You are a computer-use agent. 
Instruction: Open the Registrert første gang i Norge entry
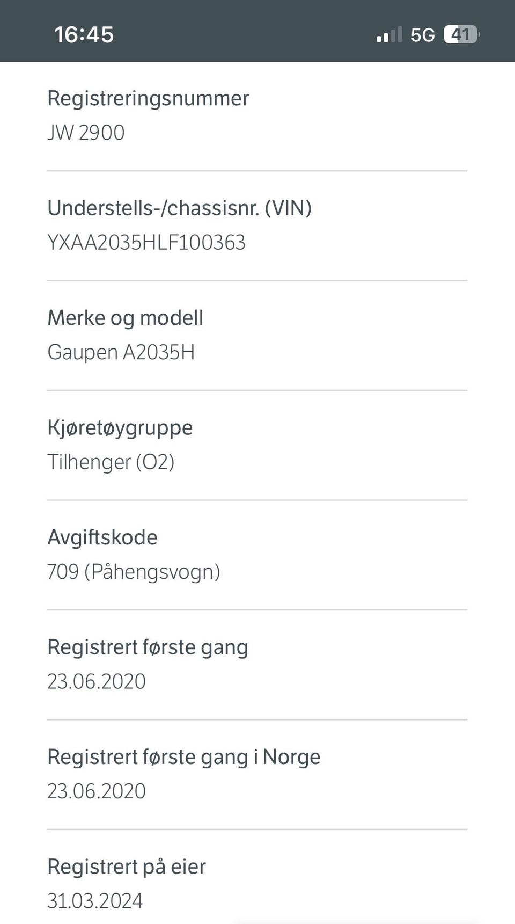tap(183, 756)
